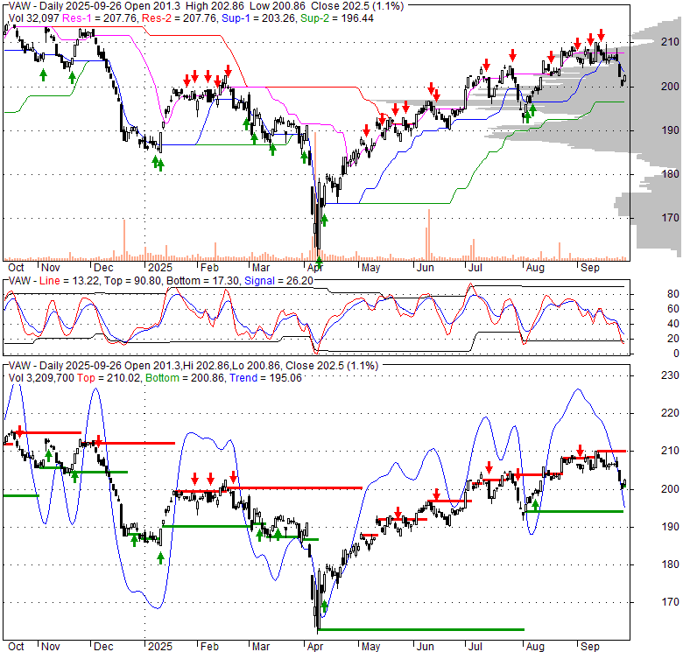
Task: Click the Nov label on lower chart time axis
Action: 51,647
